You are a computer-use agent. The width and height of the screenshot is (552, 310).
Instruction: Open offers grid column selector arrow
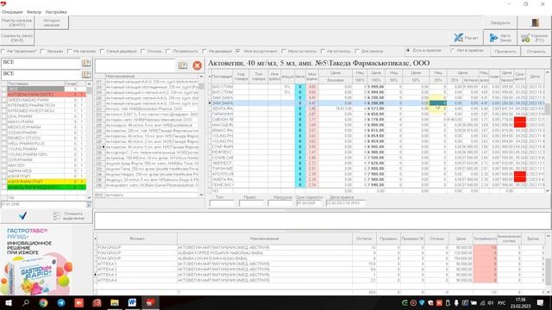[x=210, y=77]
